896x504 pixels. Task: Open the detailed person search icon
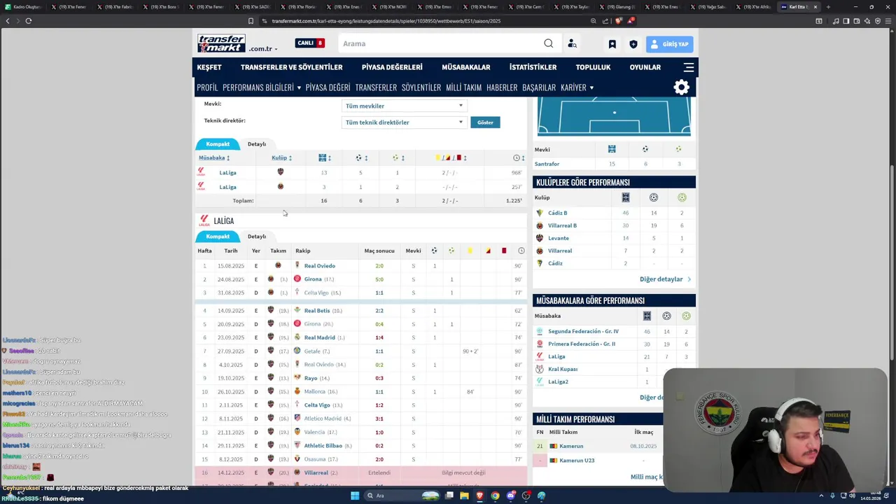[x=572, y=43]
